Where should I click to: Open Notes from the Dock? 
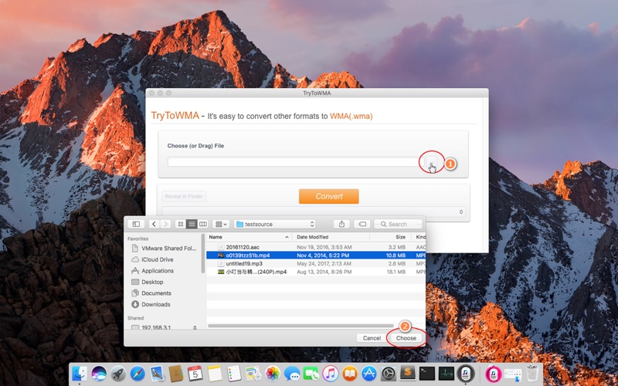[x=215, y=374]
